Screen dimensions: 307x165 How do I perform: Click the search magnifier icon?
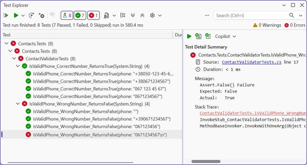[292, 15]
